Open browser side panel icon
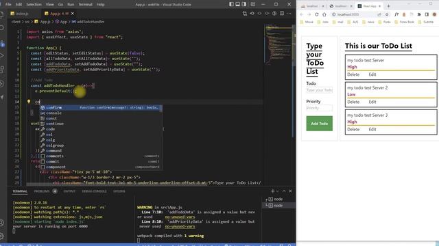Screen dimensions: 439x246 [427, 14]
